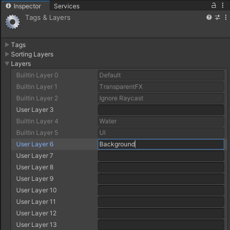
Task: Click the Builtin Layer 0 Default field
Action: [161, 75]
